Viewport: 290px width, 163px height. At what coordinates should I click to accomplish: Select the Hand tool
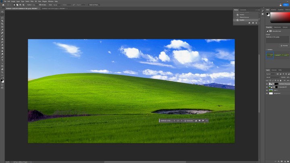click(x=2, y=69)
